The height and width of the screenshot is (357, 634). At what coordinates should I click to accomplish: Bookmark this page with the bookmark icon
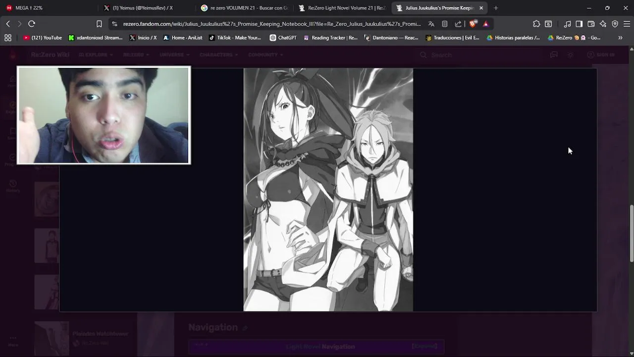(x=99, y=24)
